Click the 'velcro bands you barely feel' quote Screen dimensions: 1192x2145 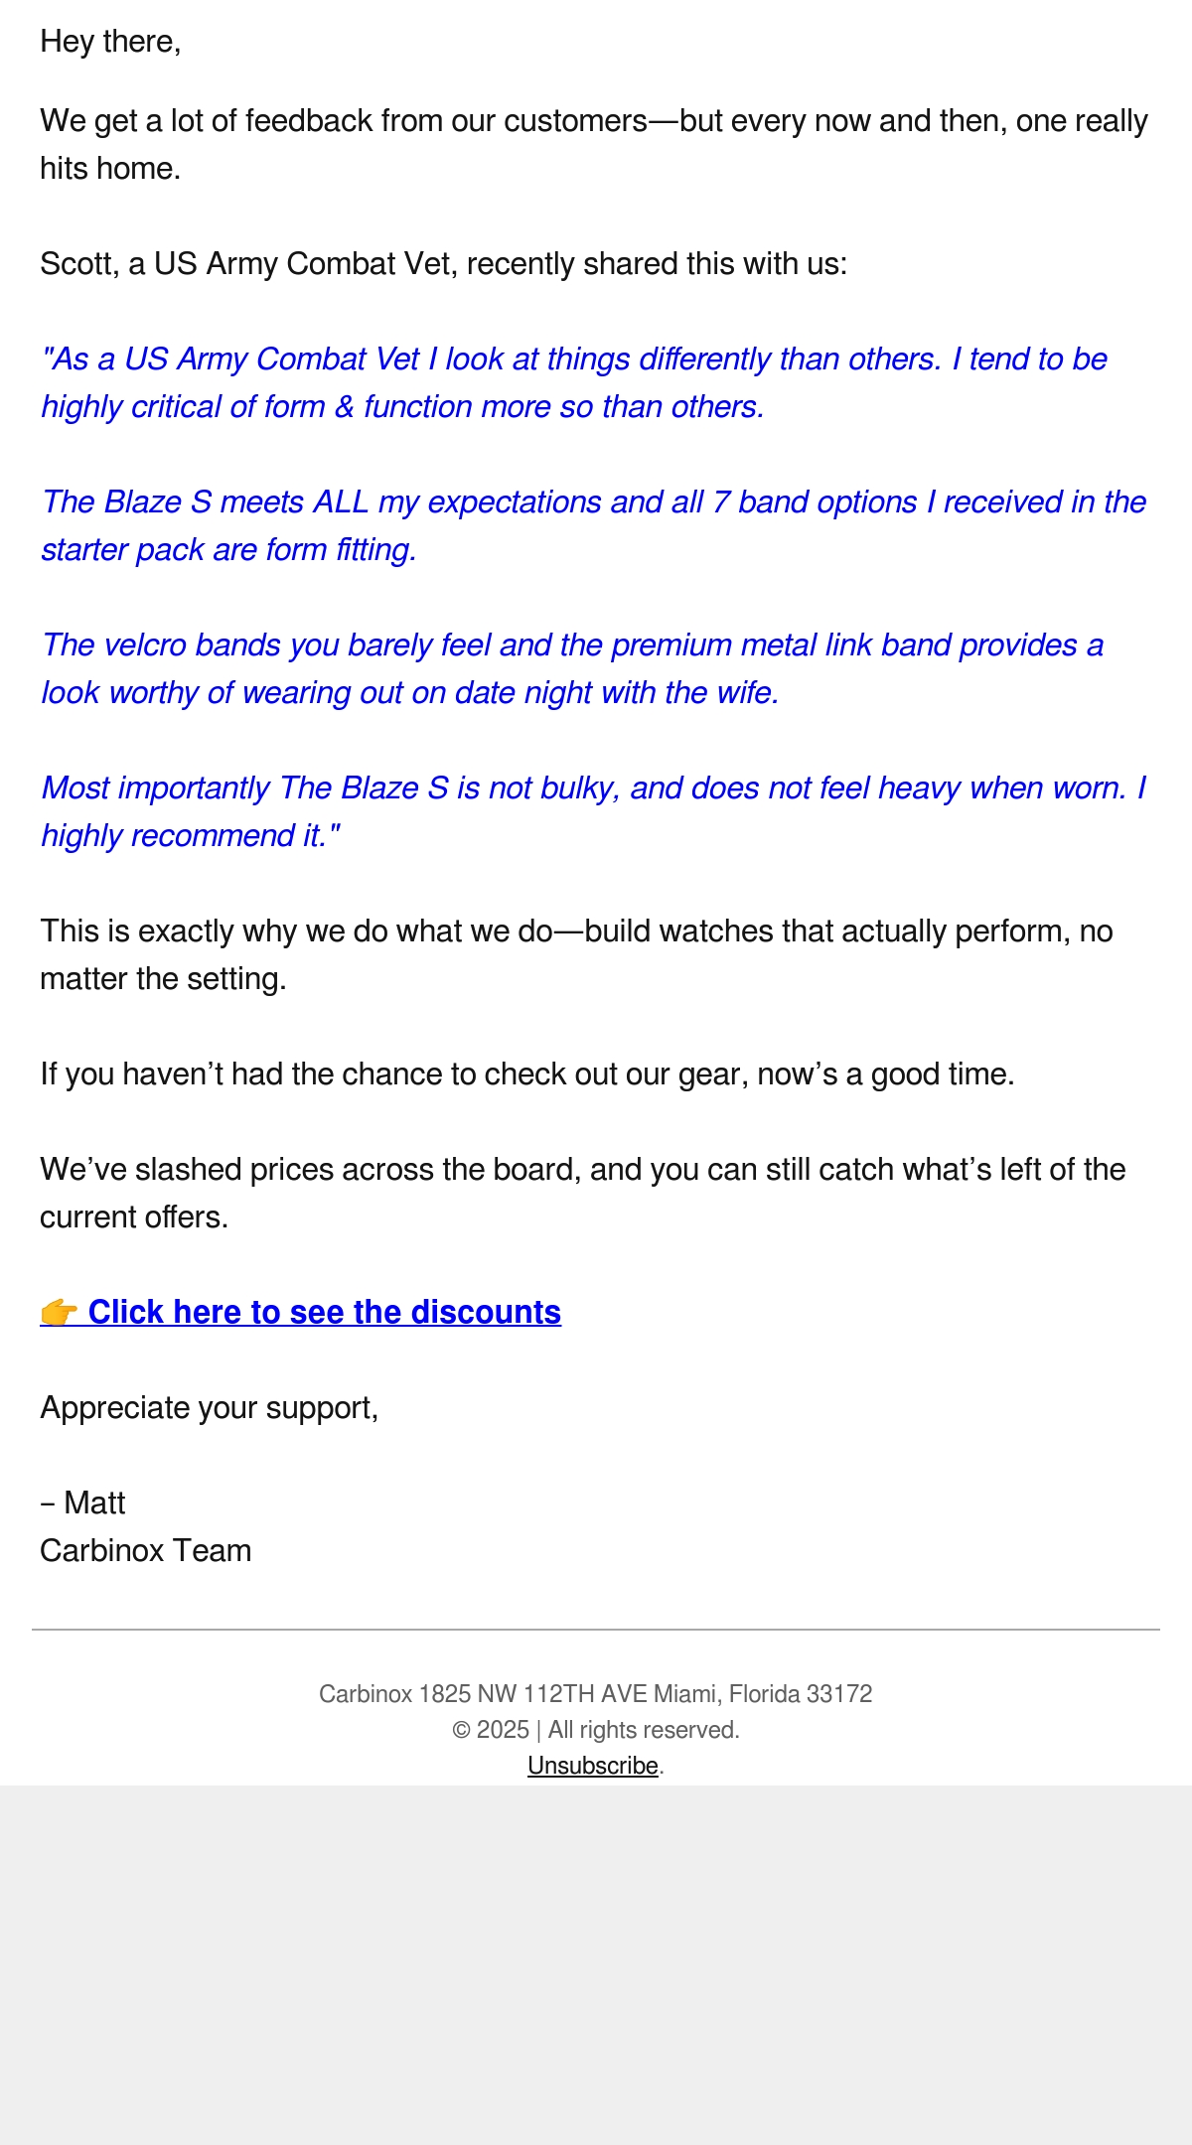pos(572,668)
